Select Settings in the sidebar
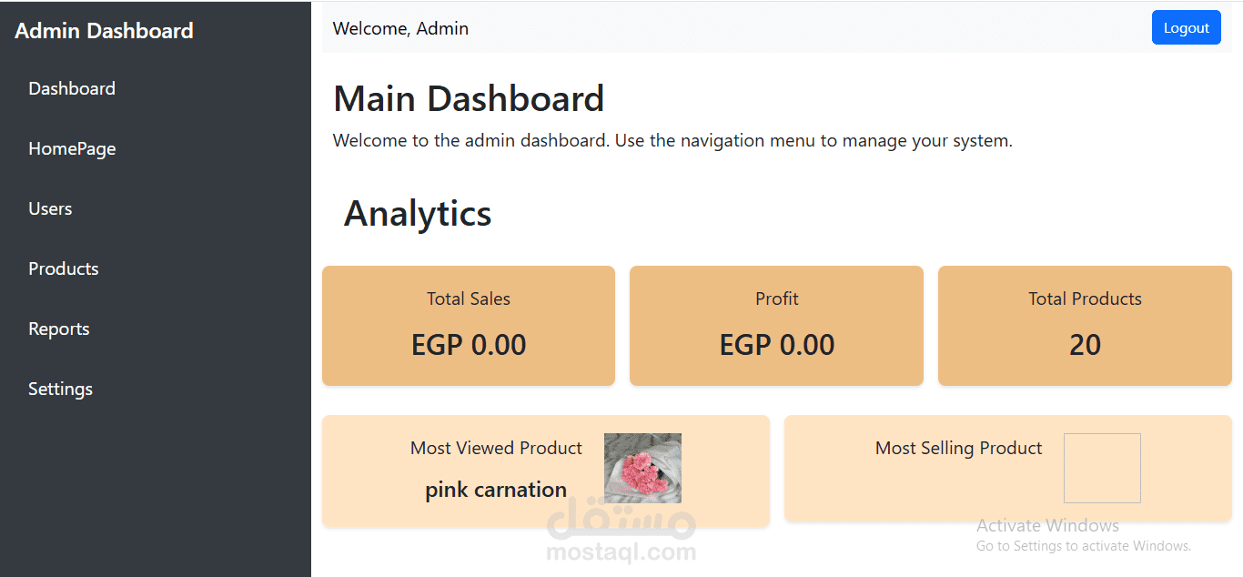 click(61, 389)
